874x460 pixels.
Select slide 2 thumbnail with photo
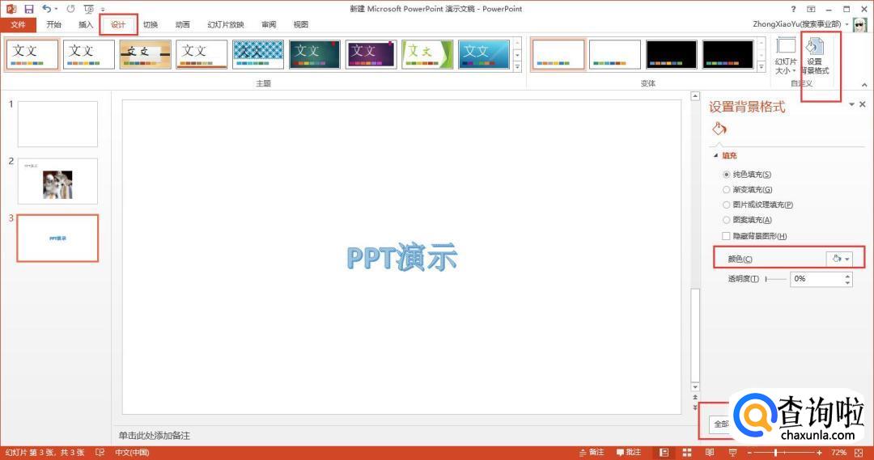(57, 181)
